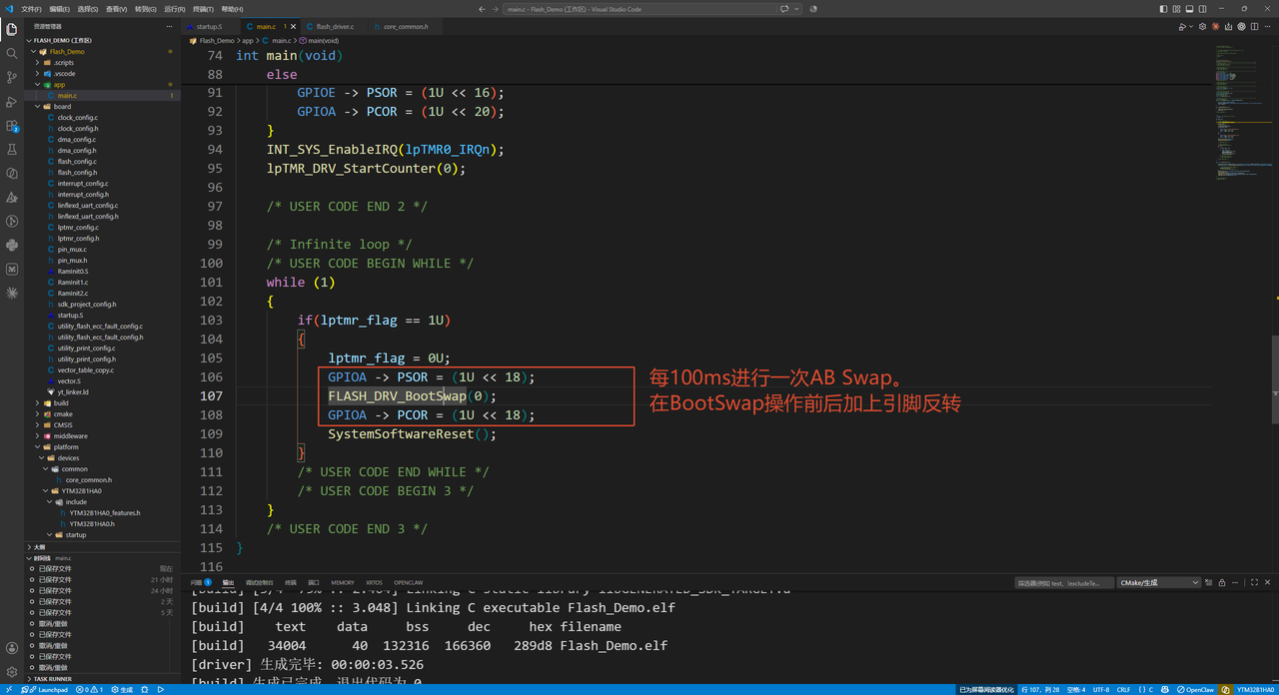
Task: Click the OpenClaw status bar item
Action: coord(1196,690)
